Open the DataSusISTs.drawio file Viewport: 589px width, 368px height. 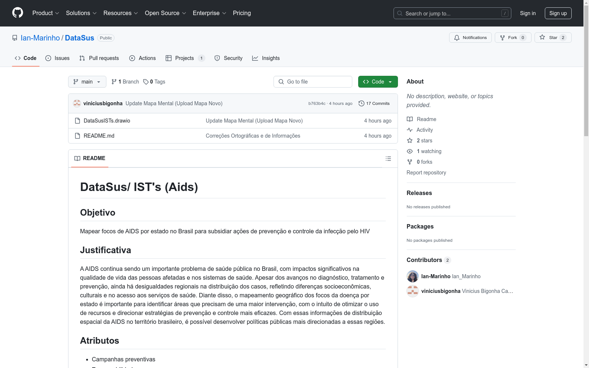pyautogui.click(x=107, y=121)
